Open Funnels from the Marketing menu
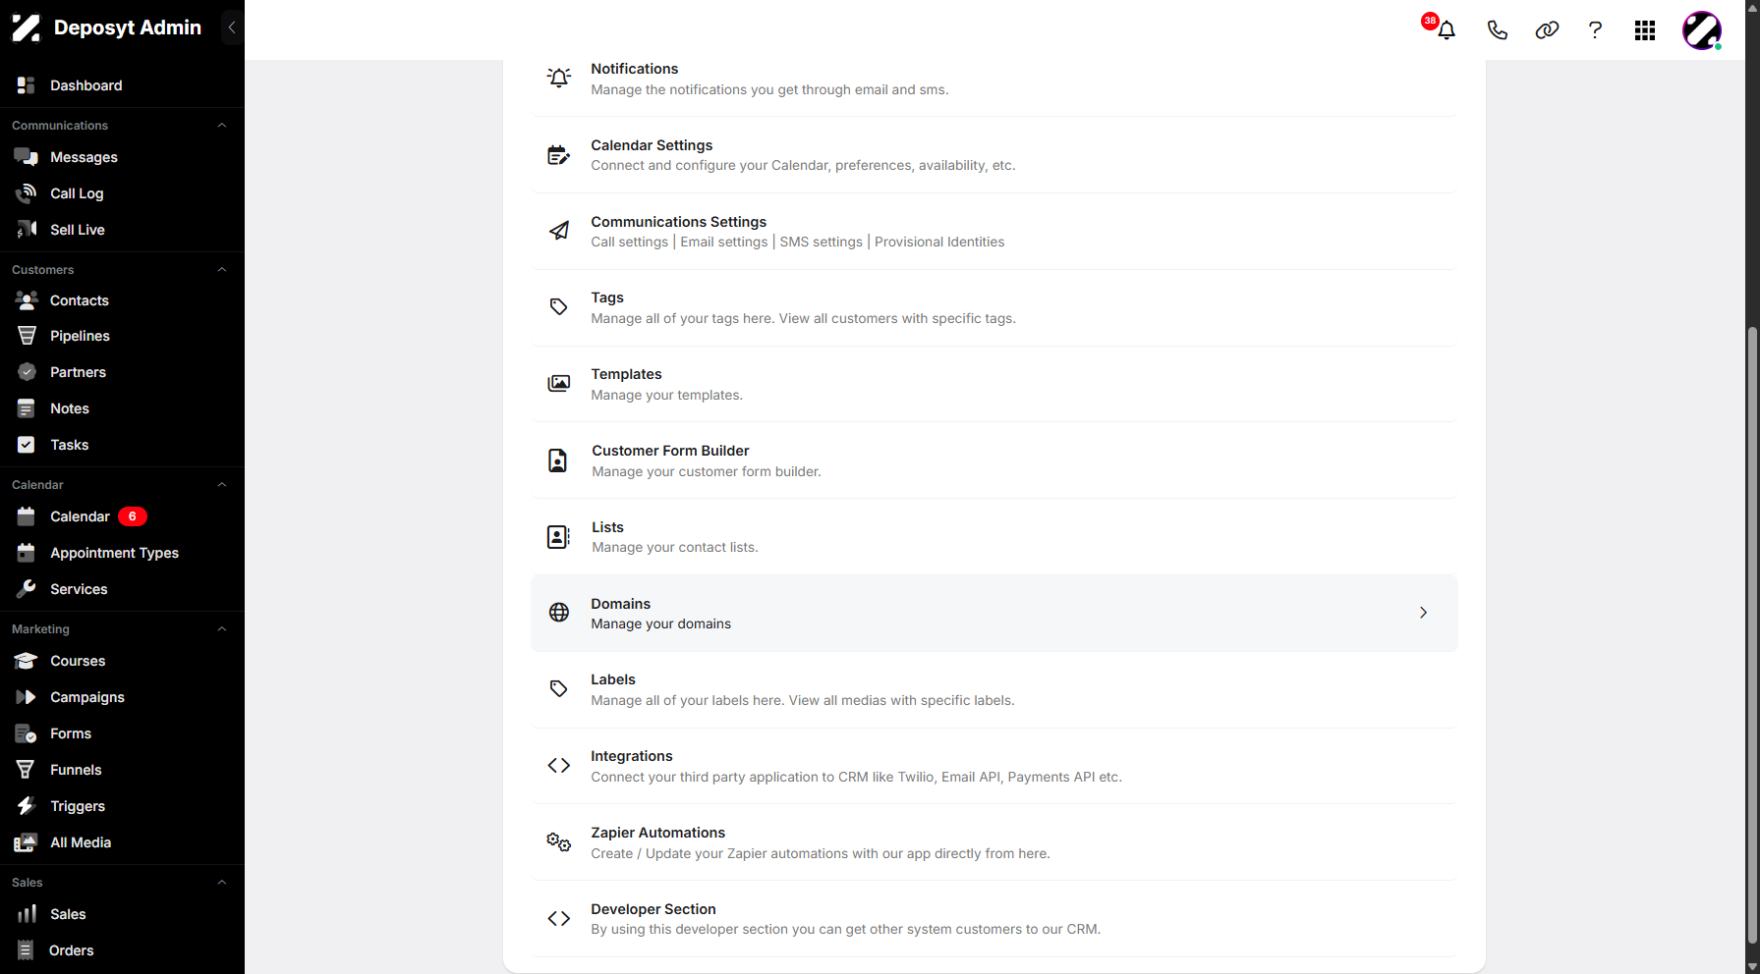The height and width of the screenshot is (974, 1760). tap(76, 770)
